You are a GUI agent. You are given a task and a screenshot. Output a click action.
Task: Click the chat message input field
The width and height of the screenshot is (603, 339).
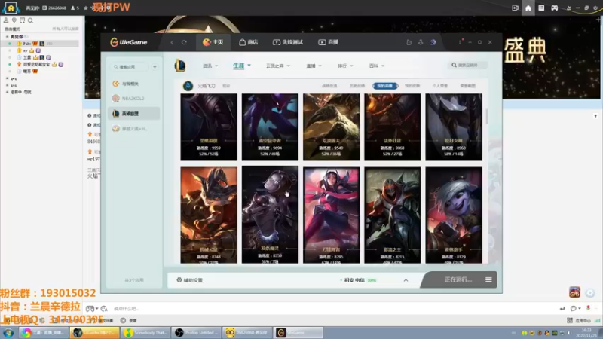coord(331,308)
